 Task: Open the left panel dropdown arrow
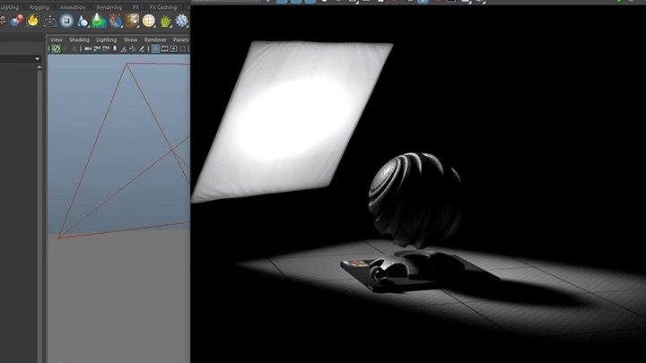(38, 59)
